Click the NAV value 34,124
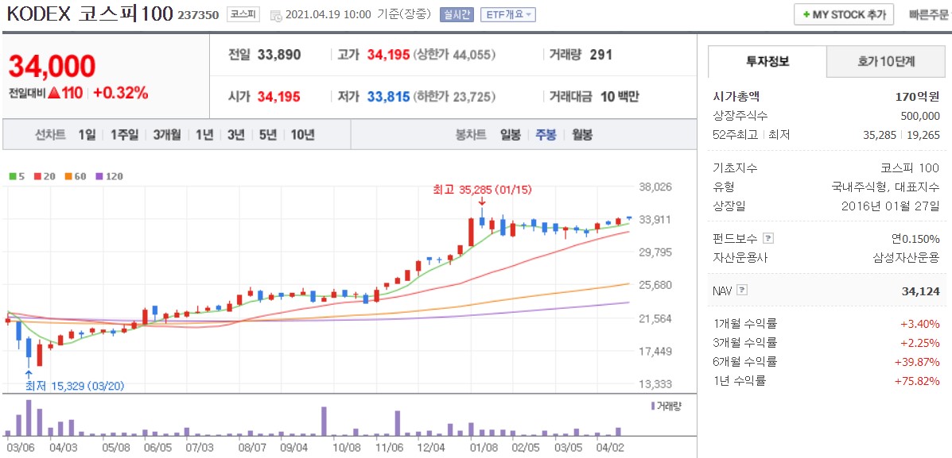The width and height of the screenshot is (952, 458). point(922,292)
